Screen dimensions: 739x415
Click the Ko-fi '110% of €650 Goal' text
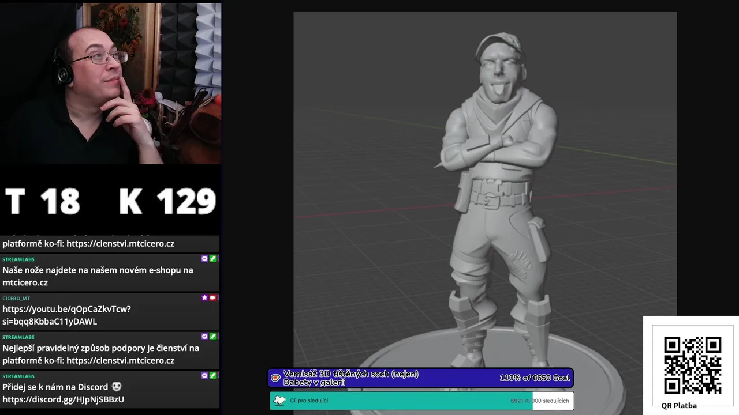tap(535, 378)
